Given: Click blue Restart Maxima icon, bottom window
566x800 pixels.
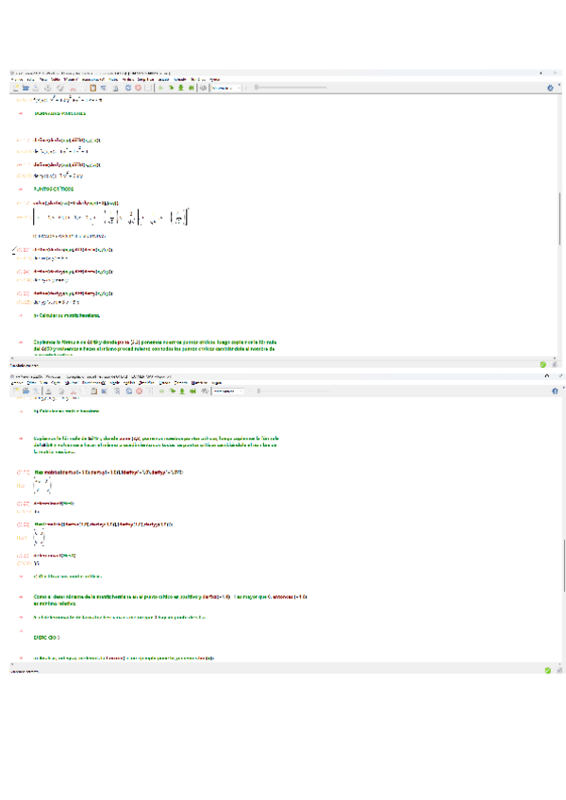Looking at the screenshot, I should point(129,391).
